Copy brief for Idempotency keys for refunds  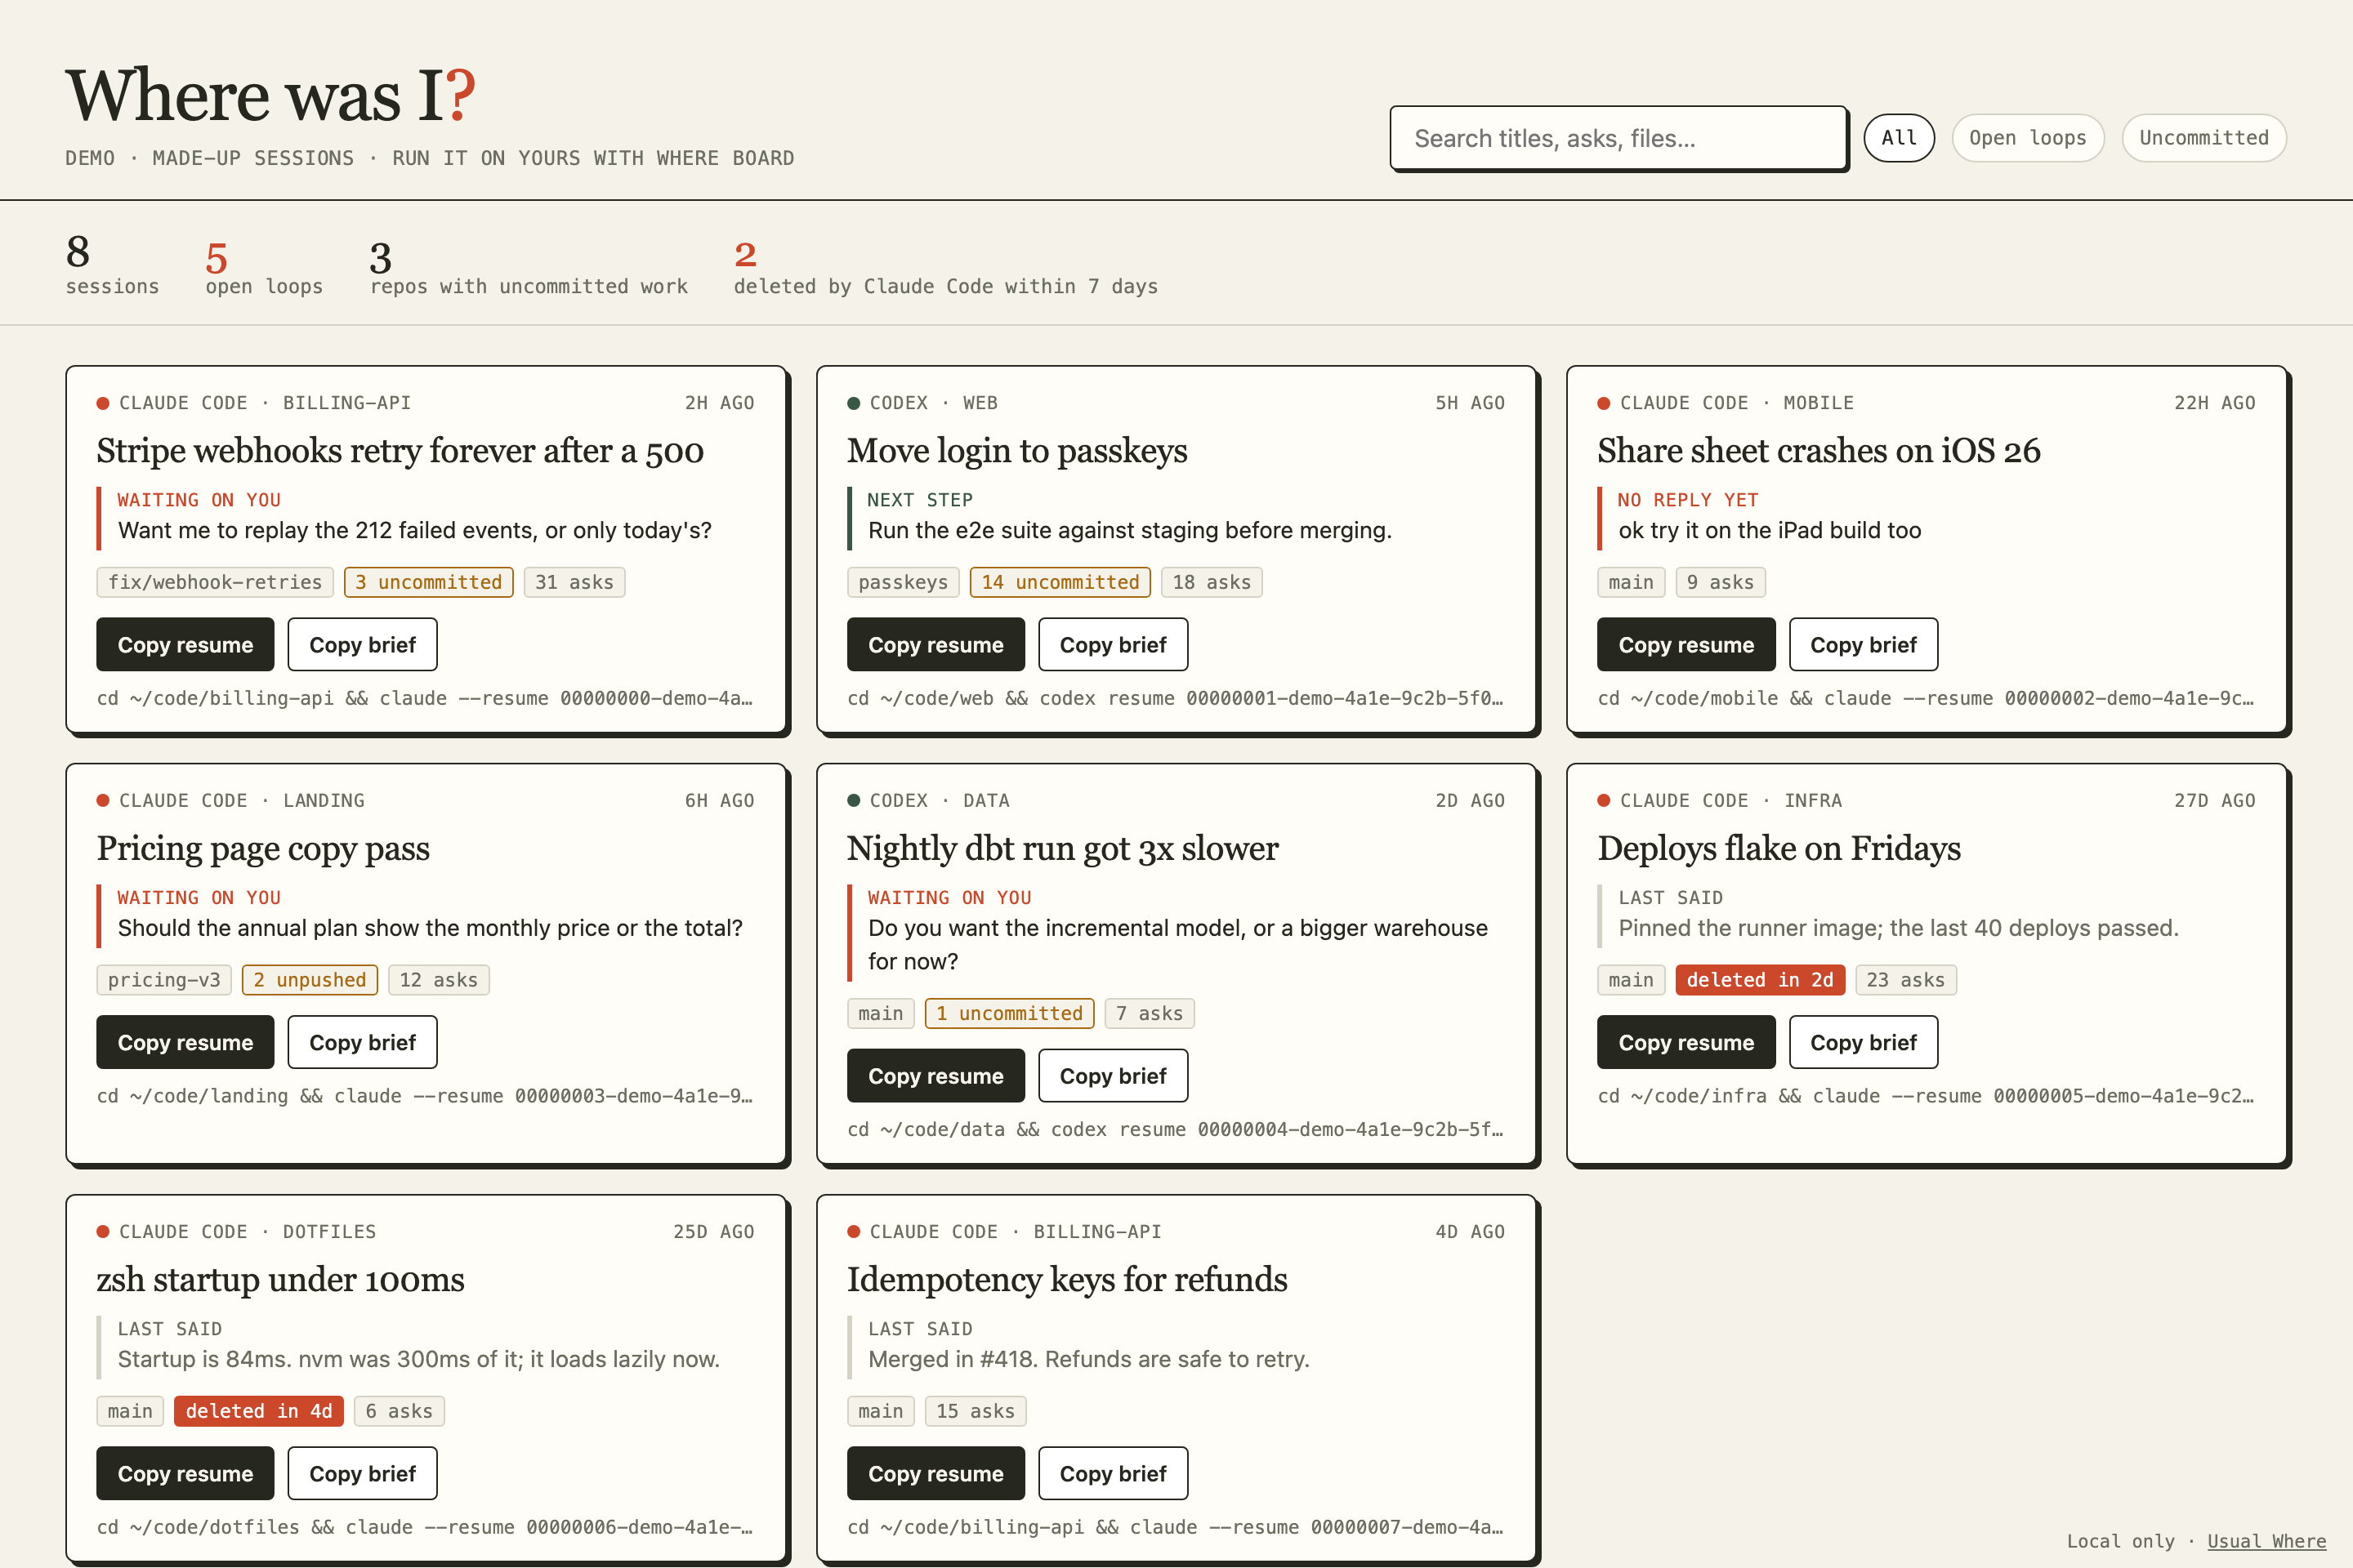click(x=1113, y=1474)
